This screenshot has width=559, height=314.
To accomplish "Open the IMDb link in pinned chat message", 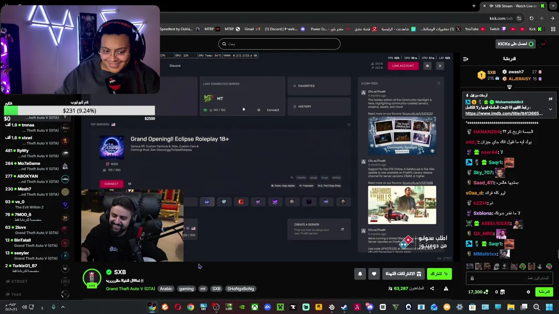I will tap(504, 113).
